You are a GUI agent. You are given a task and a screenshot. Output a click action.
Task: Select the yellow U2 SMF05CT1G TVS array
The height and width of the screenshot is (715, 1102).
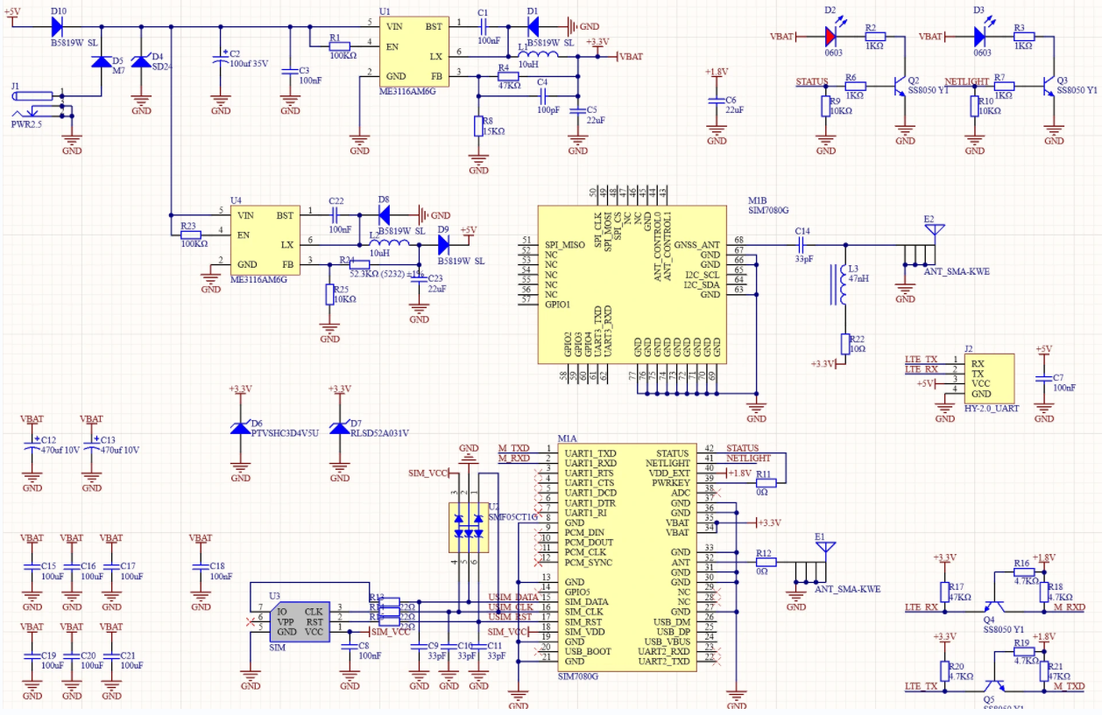pos(466,527)
